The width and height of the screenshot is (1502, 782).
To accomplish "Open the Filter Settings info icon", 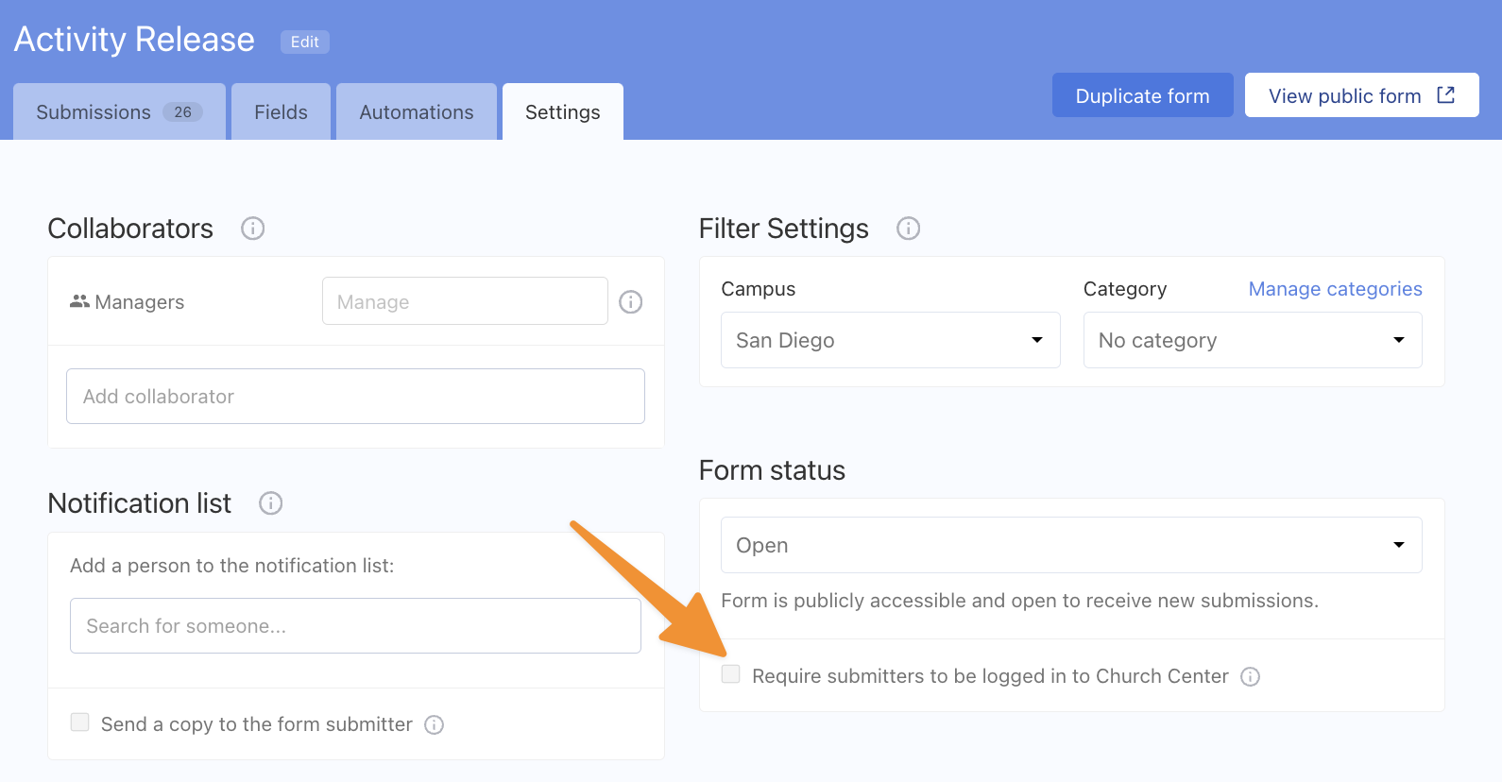I will (x=908, y=229).
